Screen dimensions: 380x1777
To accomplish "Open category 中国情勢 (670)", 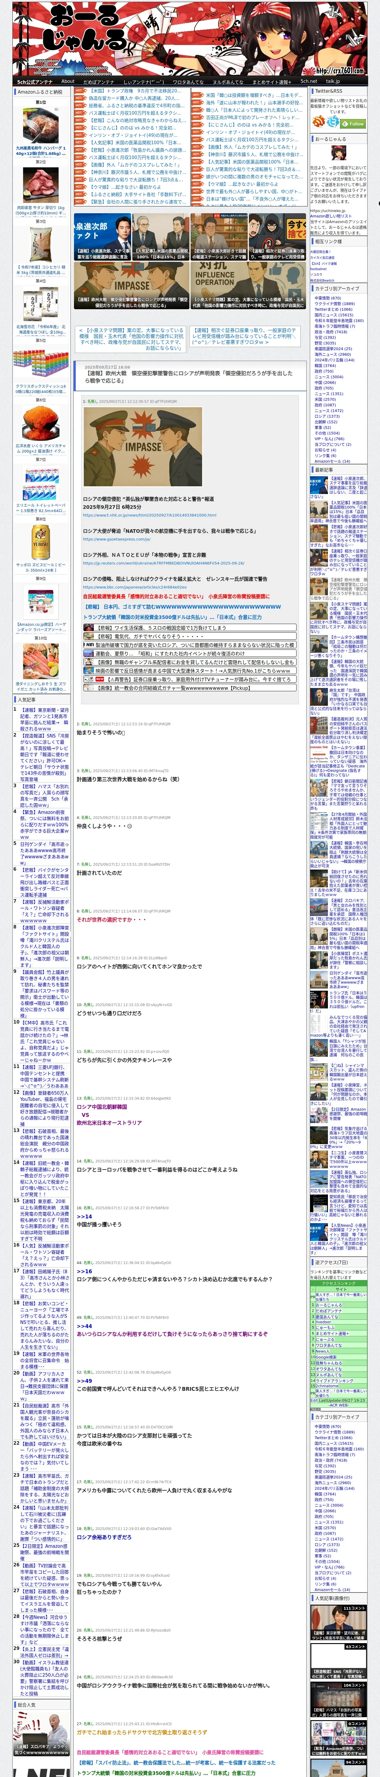I will click(x=328, y=298).
